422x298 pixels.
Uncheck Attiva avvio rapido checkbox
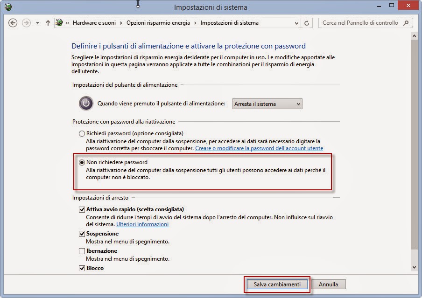82,209
